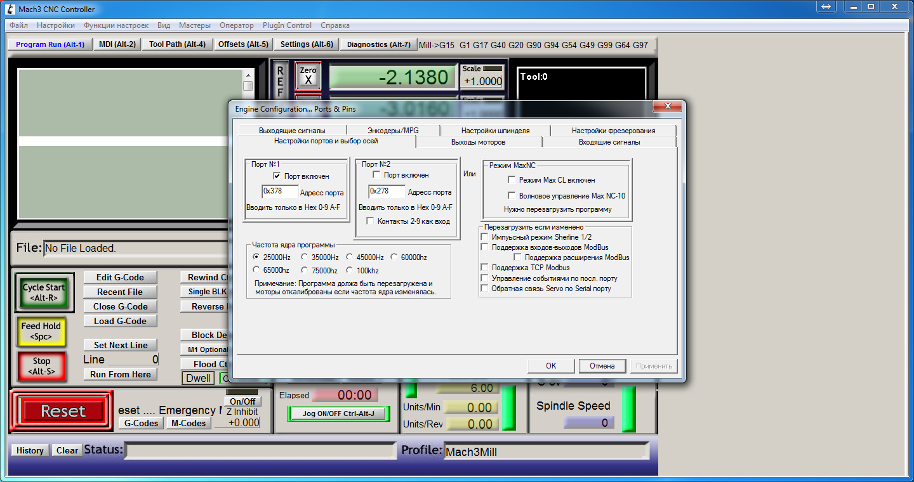Open the Входящие сигналы tab
The width and height of the screenshot is (914, 482).
609,142
